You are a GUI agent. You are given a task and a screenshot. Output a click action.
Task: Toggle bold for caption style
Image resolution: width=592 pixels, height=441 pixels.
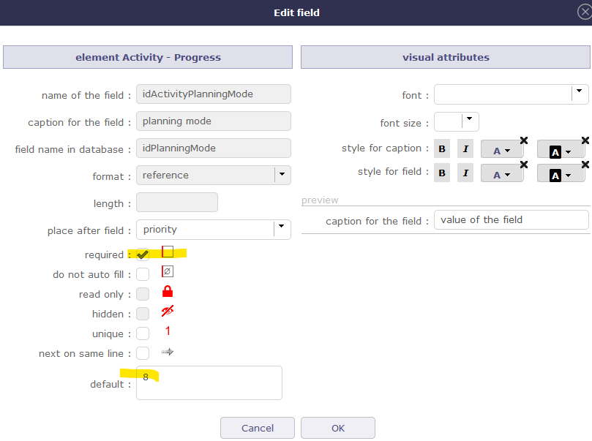click(442, 149)
